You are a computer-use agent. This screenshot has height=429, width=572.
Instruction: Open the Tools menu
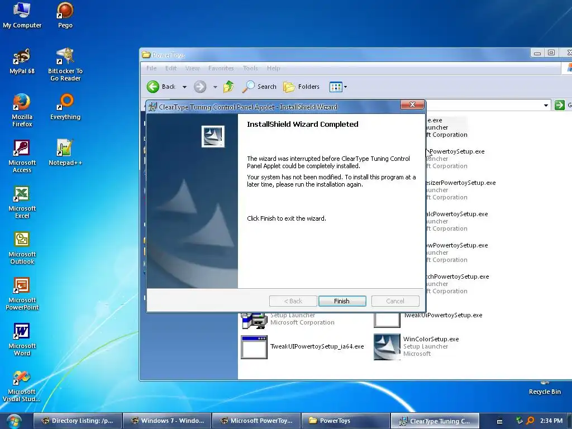[250, 68]
